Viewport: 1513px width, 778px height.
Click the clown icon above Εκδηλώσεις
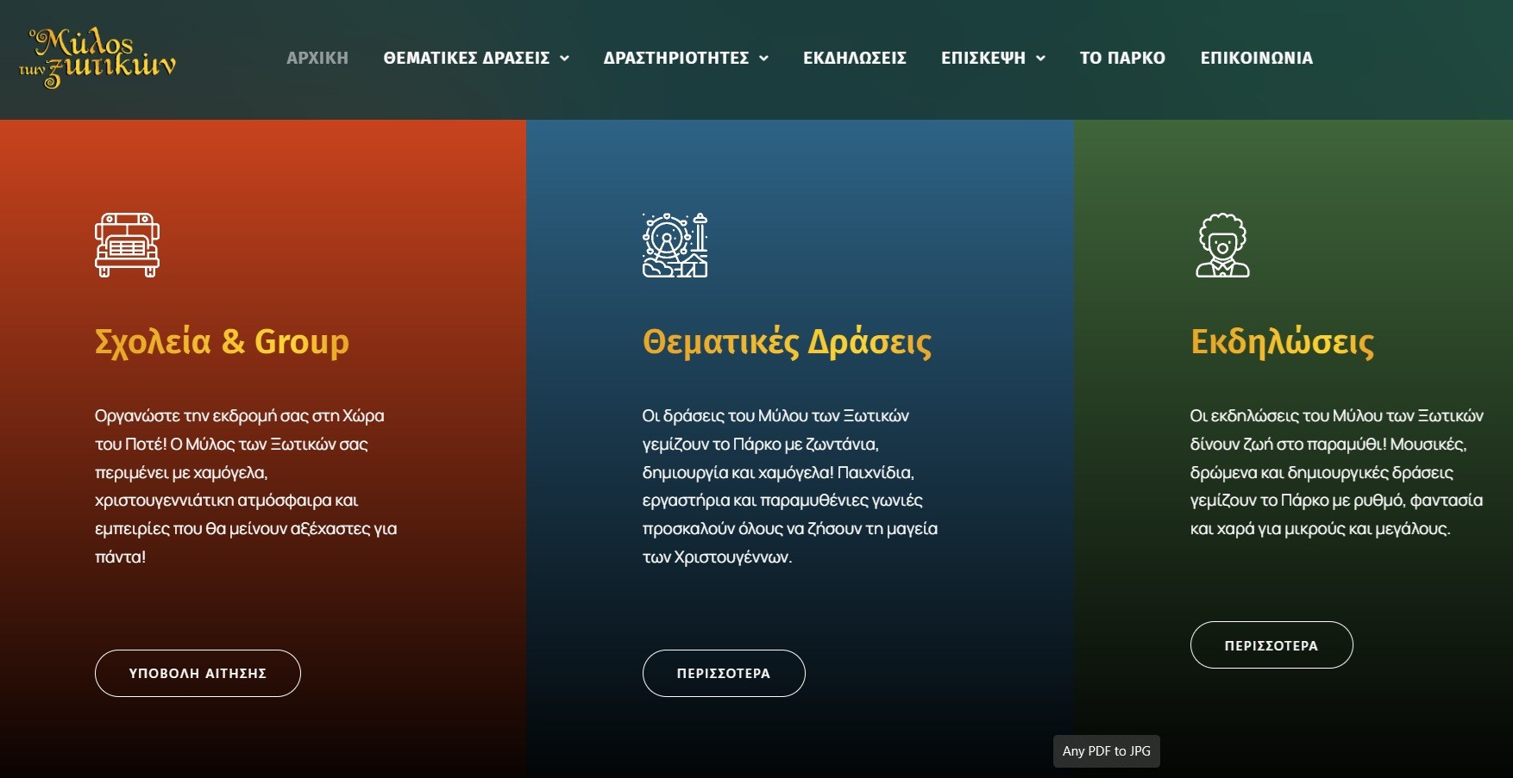[x=1222, y=246]
